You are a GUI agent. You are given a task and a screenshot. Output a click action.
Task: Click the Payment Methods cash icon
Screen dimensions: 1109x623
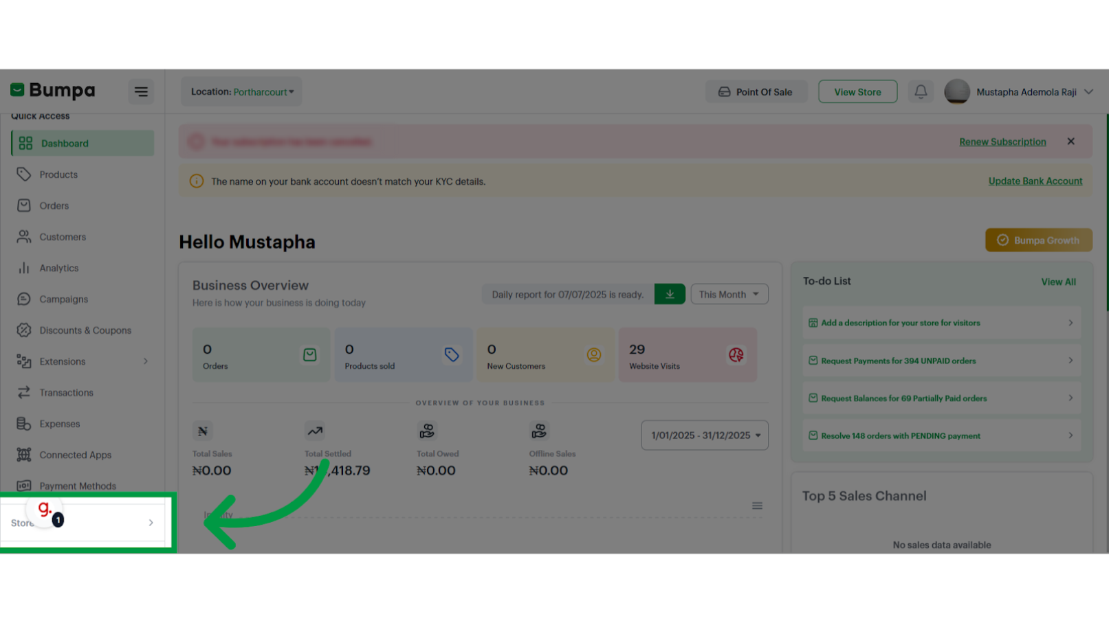click(x=24, y=486)
